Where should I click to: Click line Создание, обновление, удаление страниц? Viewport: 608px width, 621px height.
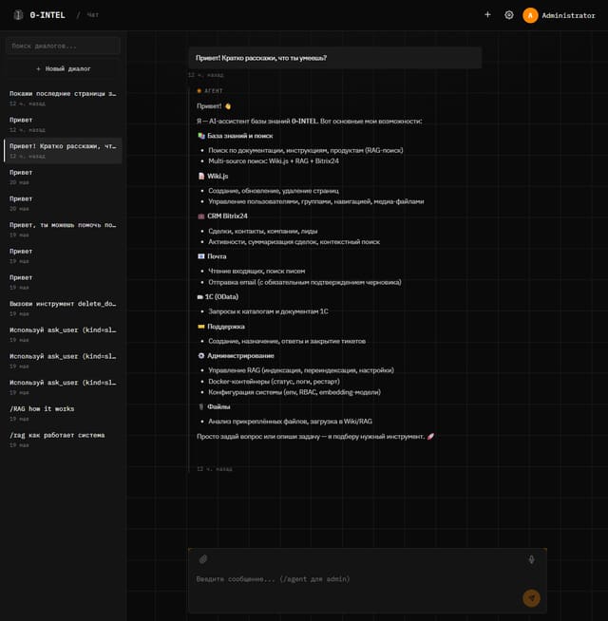[x=274, y=191]
